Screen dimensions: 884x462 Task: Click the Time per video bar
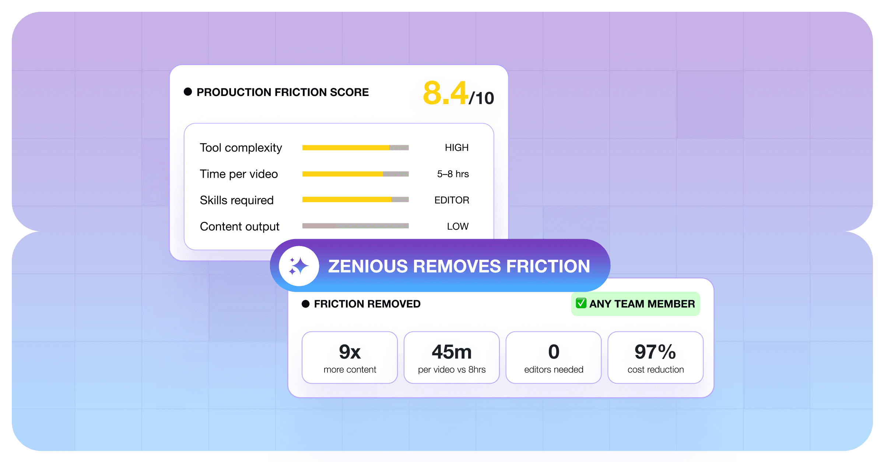pyautogui.click(x=355, y=174)
